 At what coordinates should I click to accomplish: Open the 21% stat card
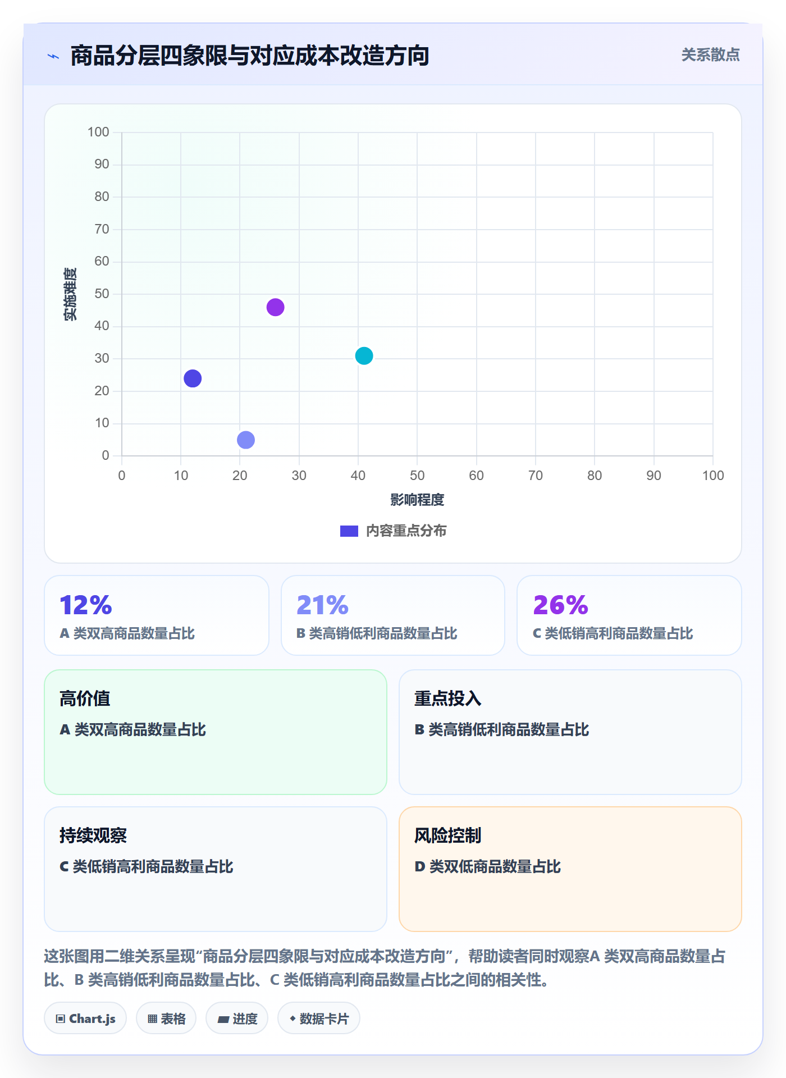click(x=393, y=615)
